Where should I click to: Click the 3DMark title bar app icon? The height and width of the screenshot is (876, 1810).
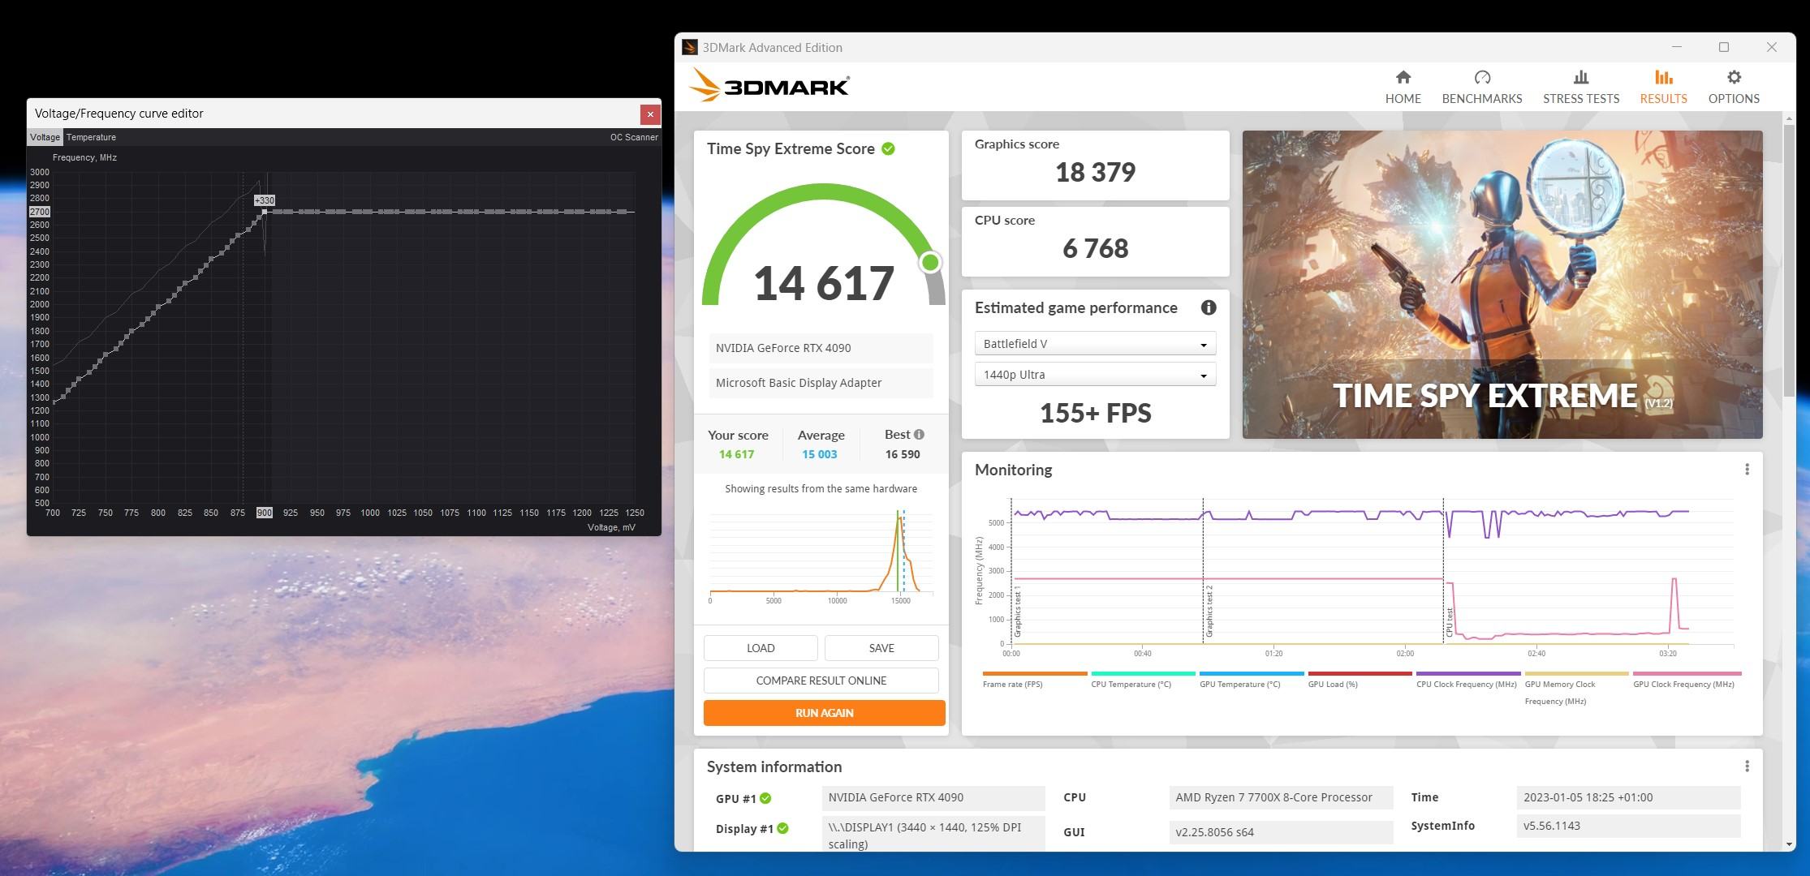pyautogui.click(x=689, y=47)
